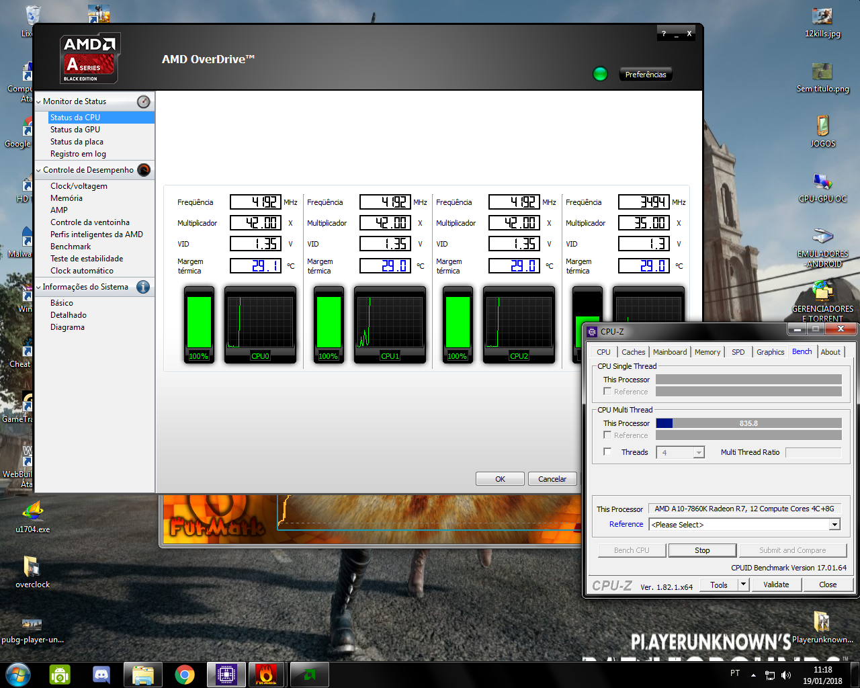860x688 pixels.
Task: Stop the CPU-Z benchmark
Action: click(x=702, y=550)
